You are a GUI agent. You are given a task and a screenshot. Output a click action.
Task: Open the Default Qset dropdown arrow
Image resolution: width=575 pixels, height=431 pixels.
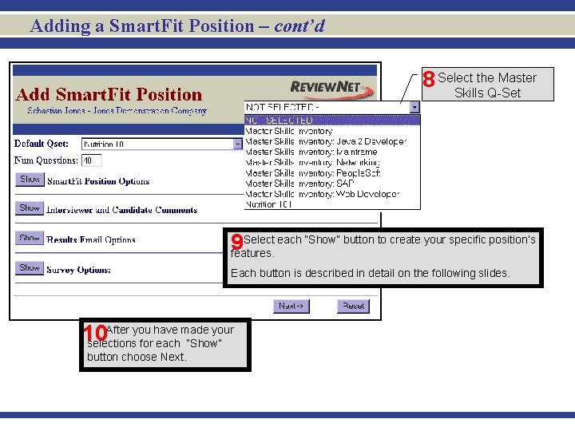pyautogui.click(x=238, y=144)
